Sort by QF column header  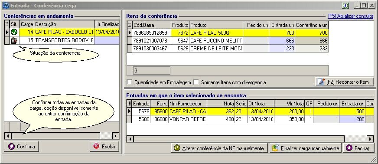(309, 104)
